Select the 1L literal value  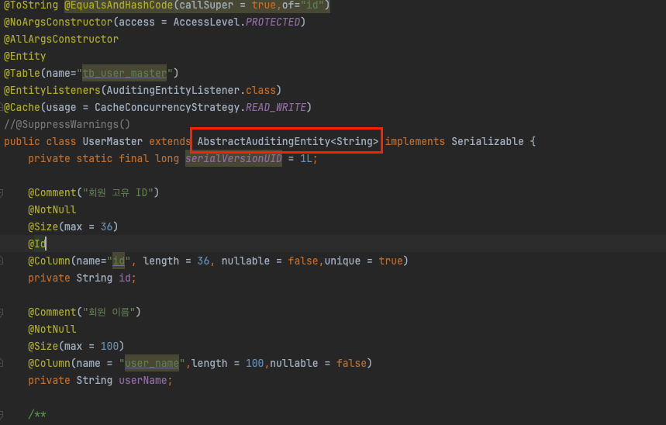pos(305,158)
